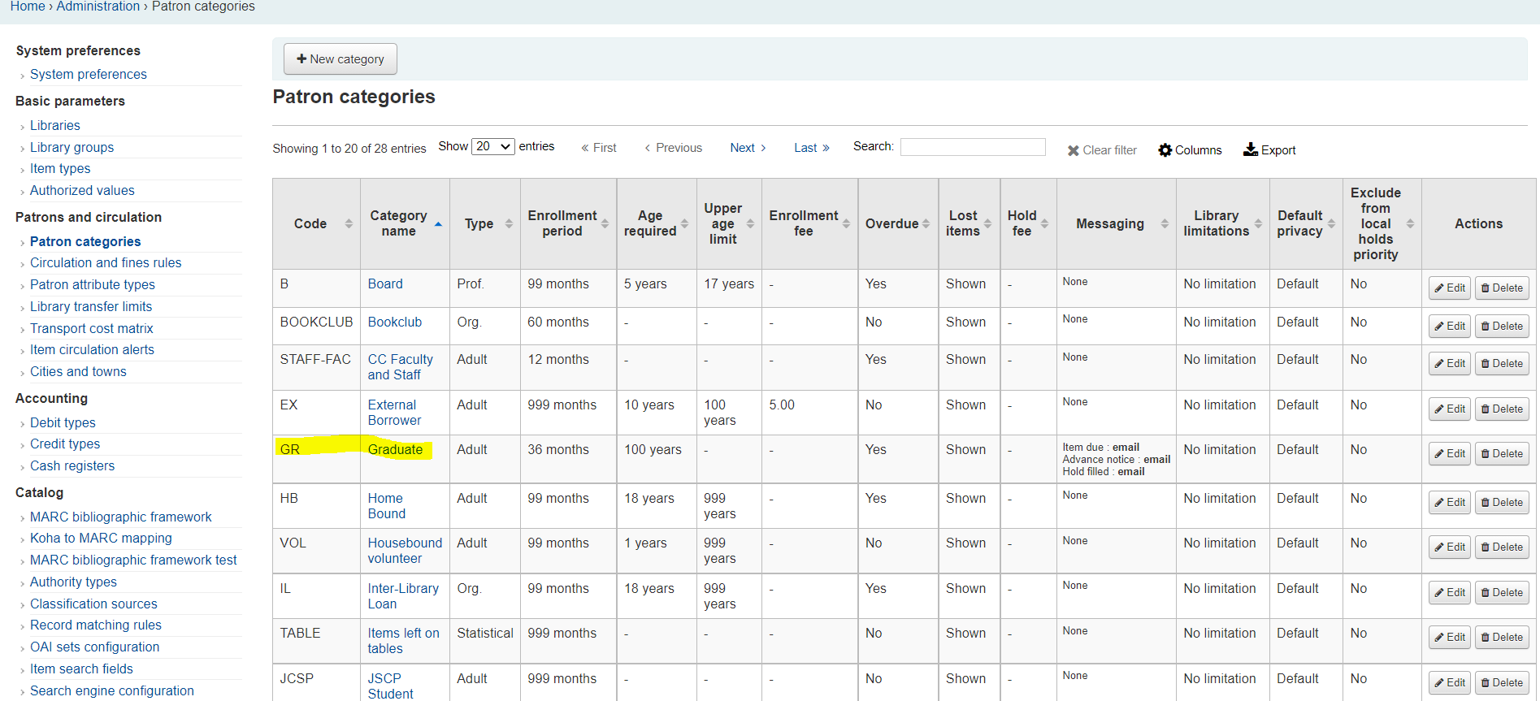Delete the Housebound volunteer category
This screenshot has height=701, width=1540.
click(x=1502, y=547)
